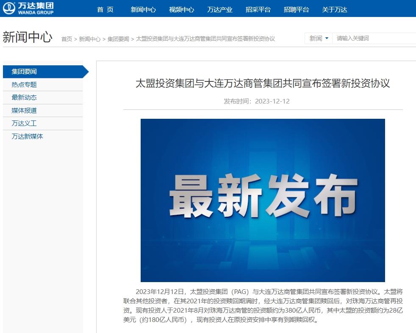
Task: Click the 集团要闻 breadcrumb link
Action: 118,39
